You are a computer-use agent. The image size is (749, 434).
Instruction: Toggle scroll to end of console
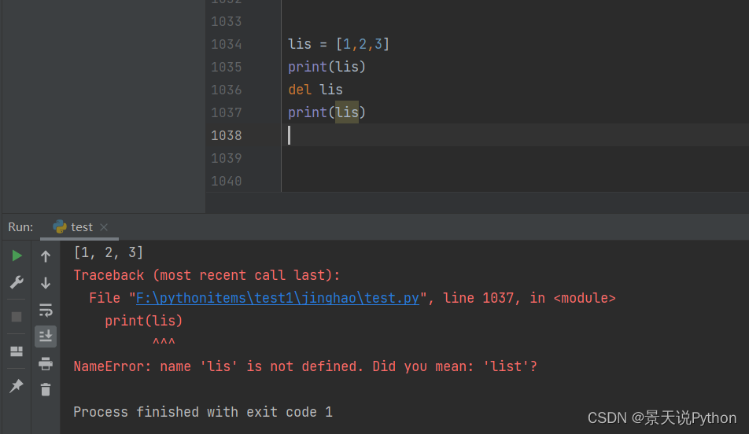tap(46, 337)
